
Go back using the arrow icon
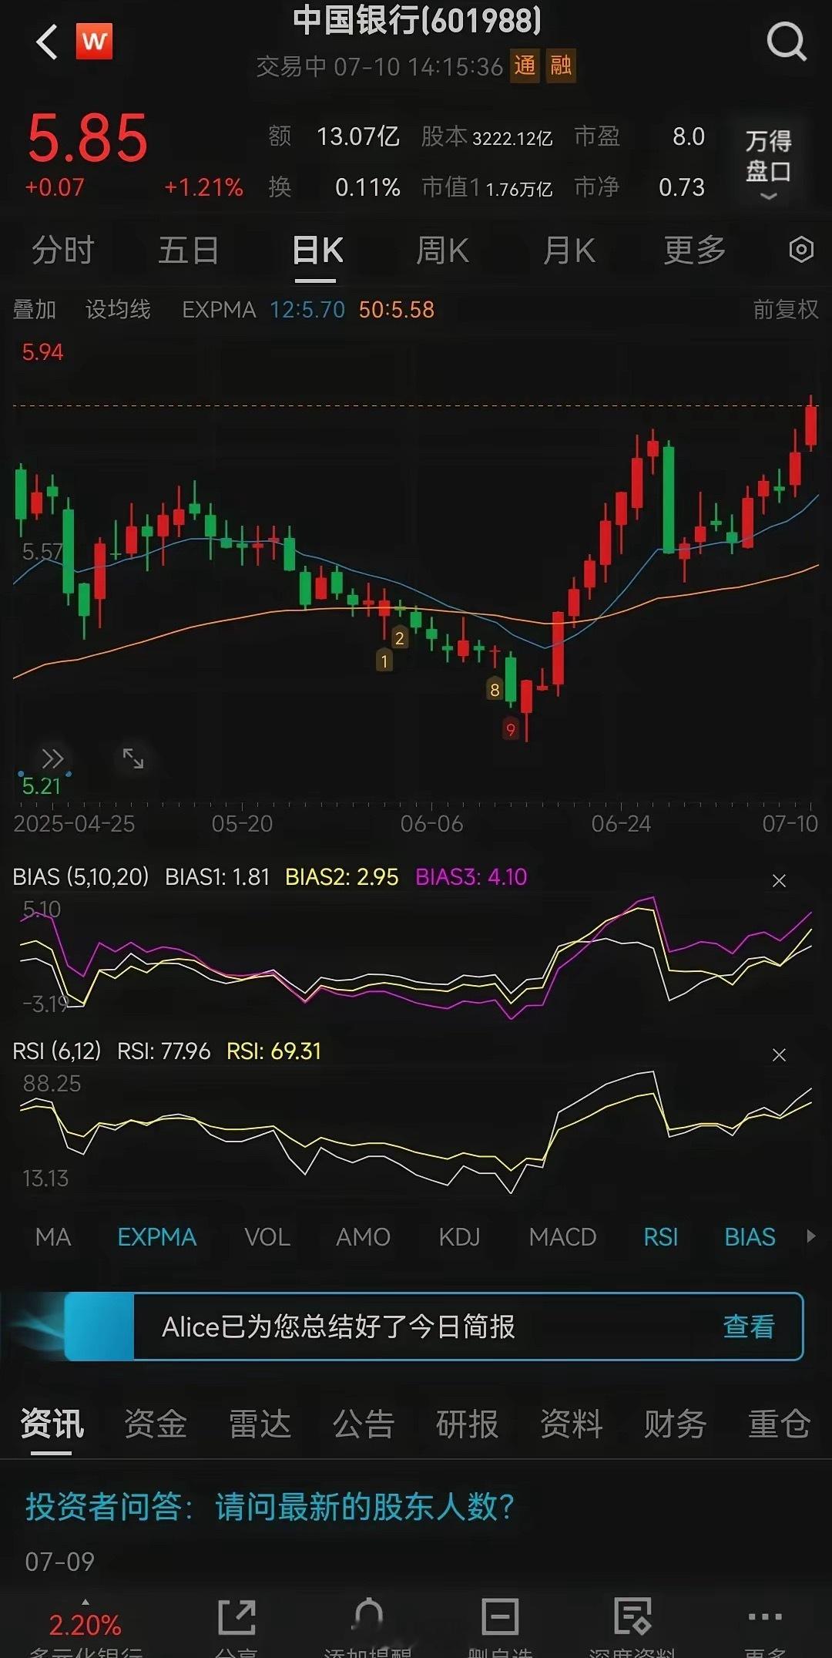pyautogui.click(x=46, y=42)
